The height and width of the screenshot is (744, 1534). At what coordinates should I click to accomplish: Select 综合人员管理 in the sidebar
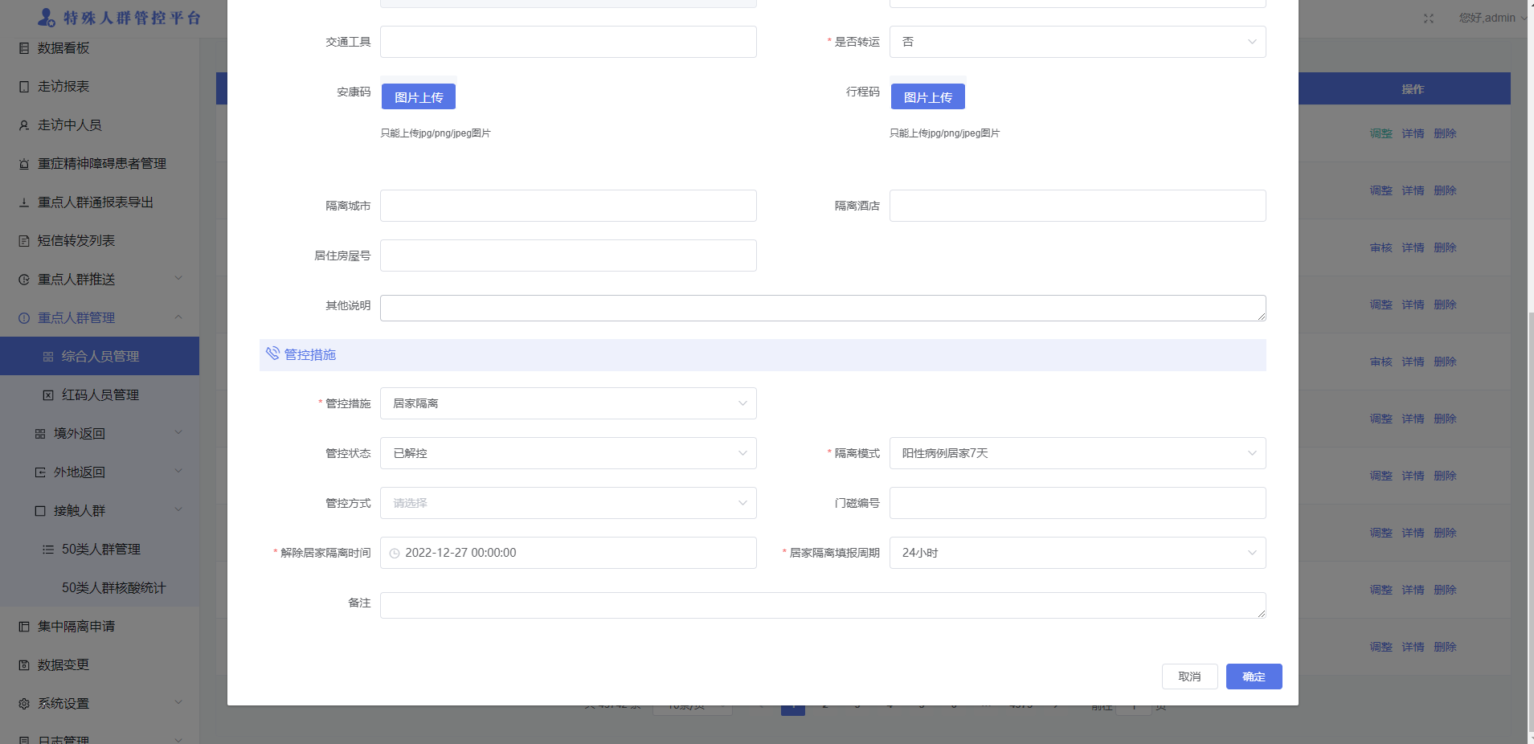(x=100, y=356)
